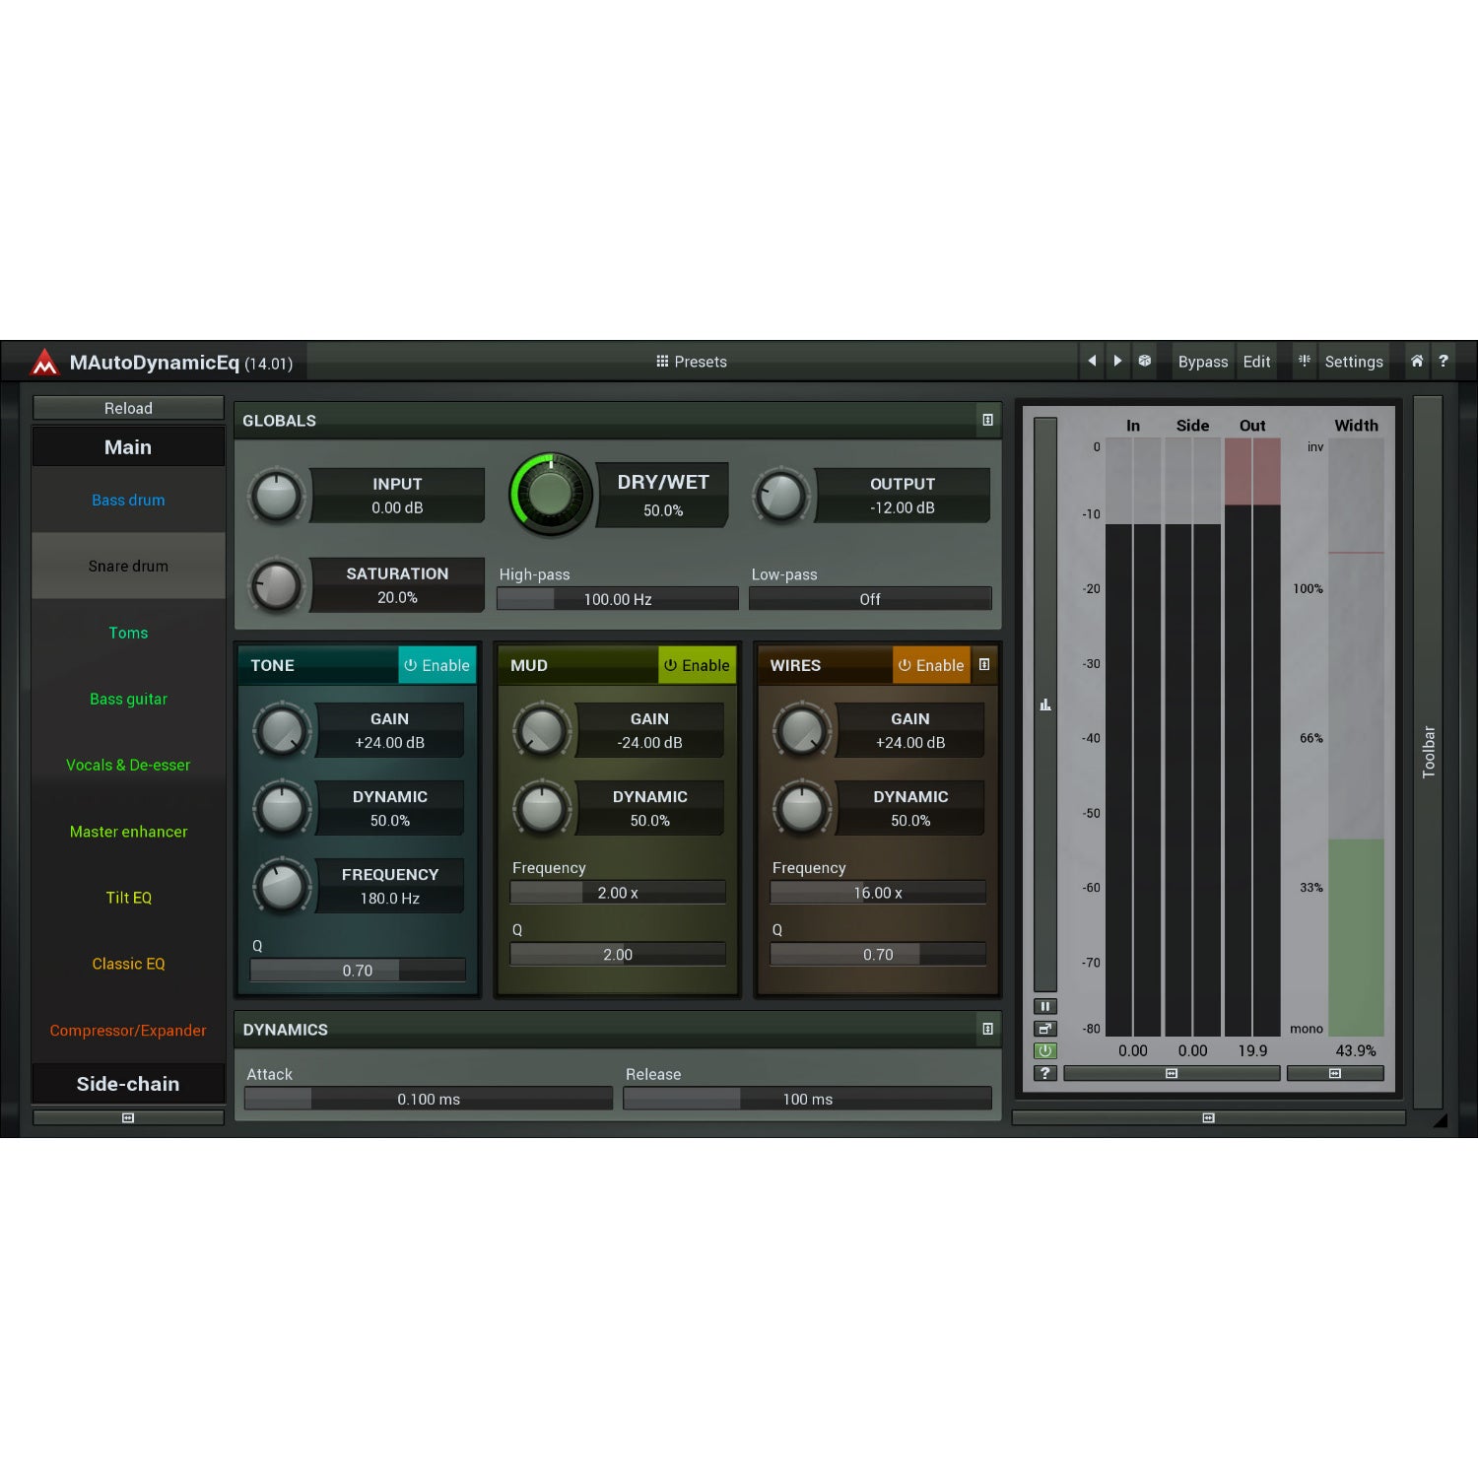Pause the meters with the pause icon
This screenshot has width=1478, height=1478.
click(1045, 1006)
